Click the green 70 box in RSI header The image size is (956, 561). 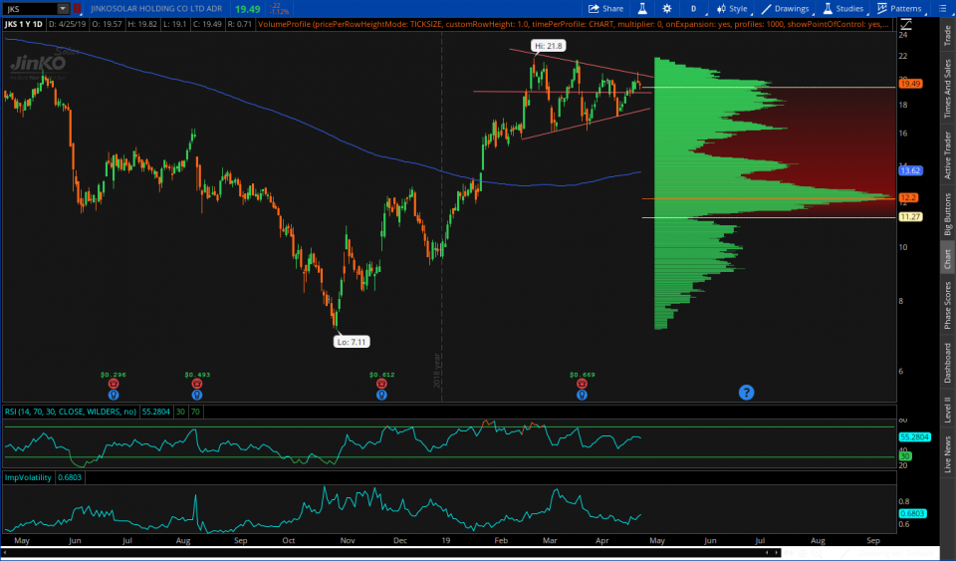(195, 412)
